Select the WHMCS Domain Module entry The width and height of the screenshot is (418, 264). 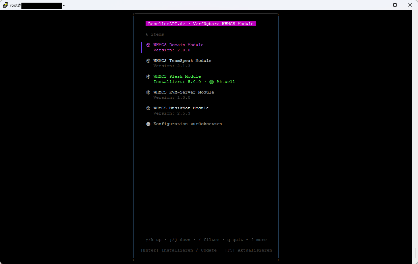tap(178, 44)
